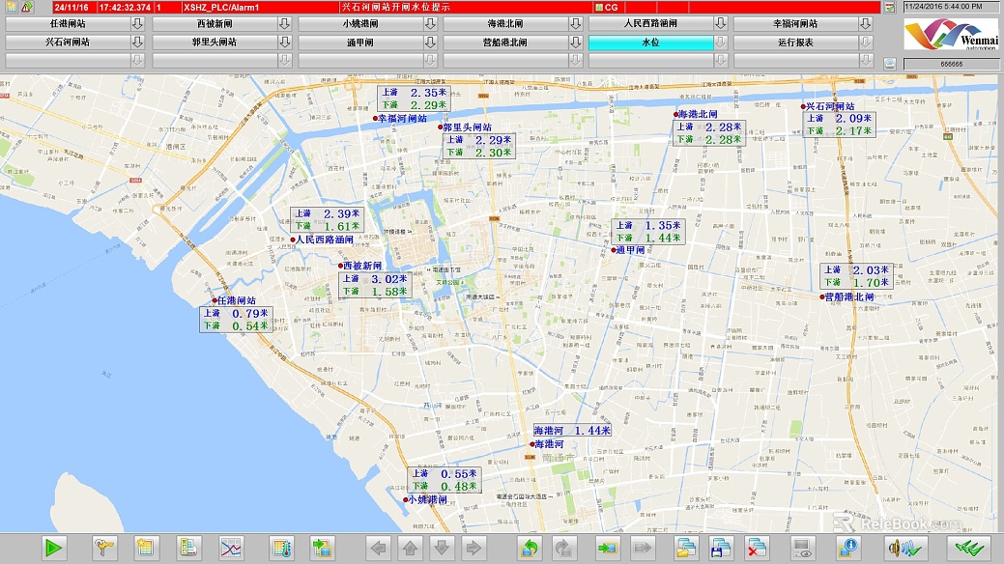
Task: Open the 兴石河闸站 station page button
Action: pos(68,42)
